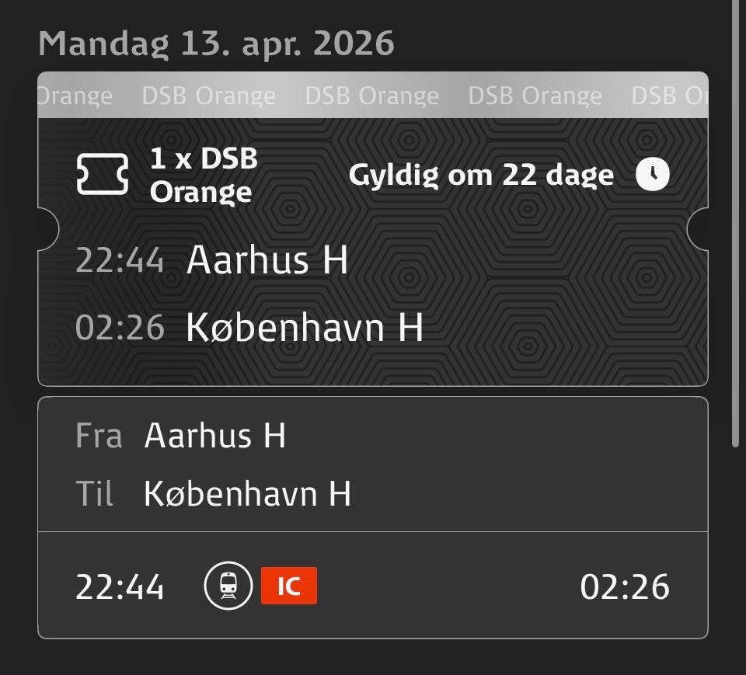The width and height of the screenshot is (746, 675).
Task: Click the left notch on the ticket edge
Action: point(48,229)
